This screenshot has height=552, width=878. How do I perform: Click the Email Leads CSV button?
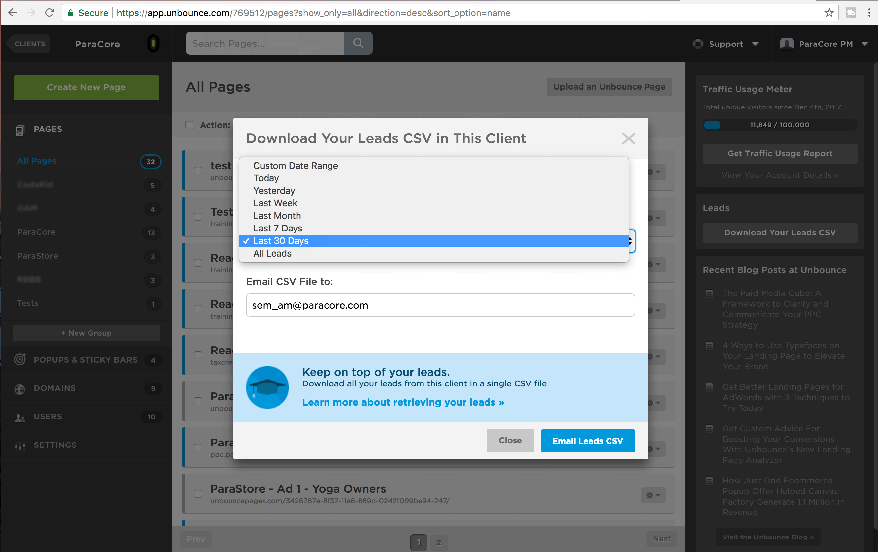coord(588,441)
